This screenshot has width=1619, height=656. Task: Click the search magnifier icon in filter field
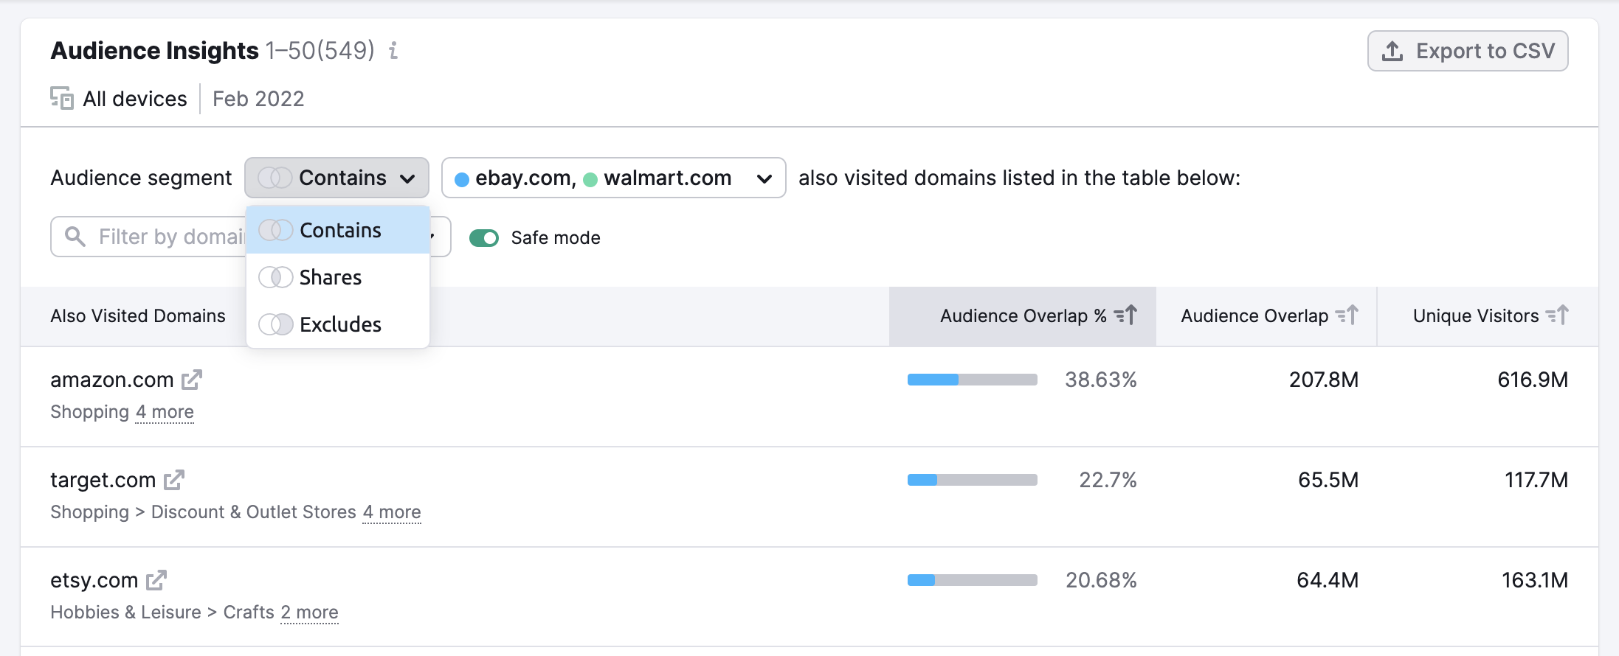coord(75,237)
